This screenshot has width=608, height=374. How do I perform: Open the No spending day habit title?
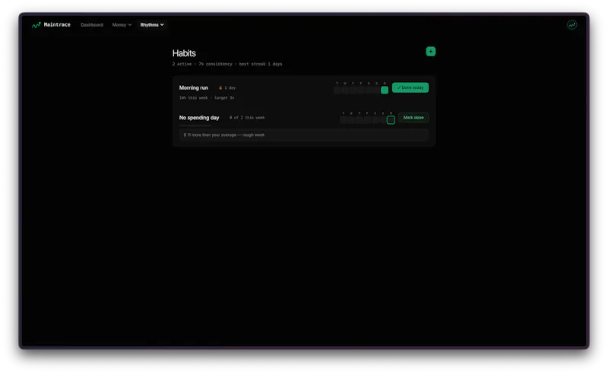(x=199, y=118)
